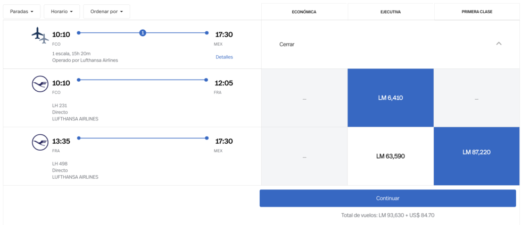Select the Primera Clase cabin tab
521x225 pixels.
click(x=477, y=12)
